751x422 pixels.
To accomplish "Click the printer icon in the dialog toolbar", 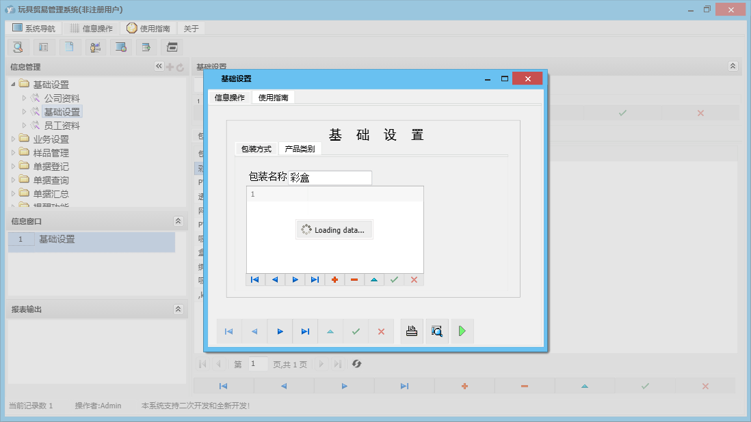I will click(412, 331).
